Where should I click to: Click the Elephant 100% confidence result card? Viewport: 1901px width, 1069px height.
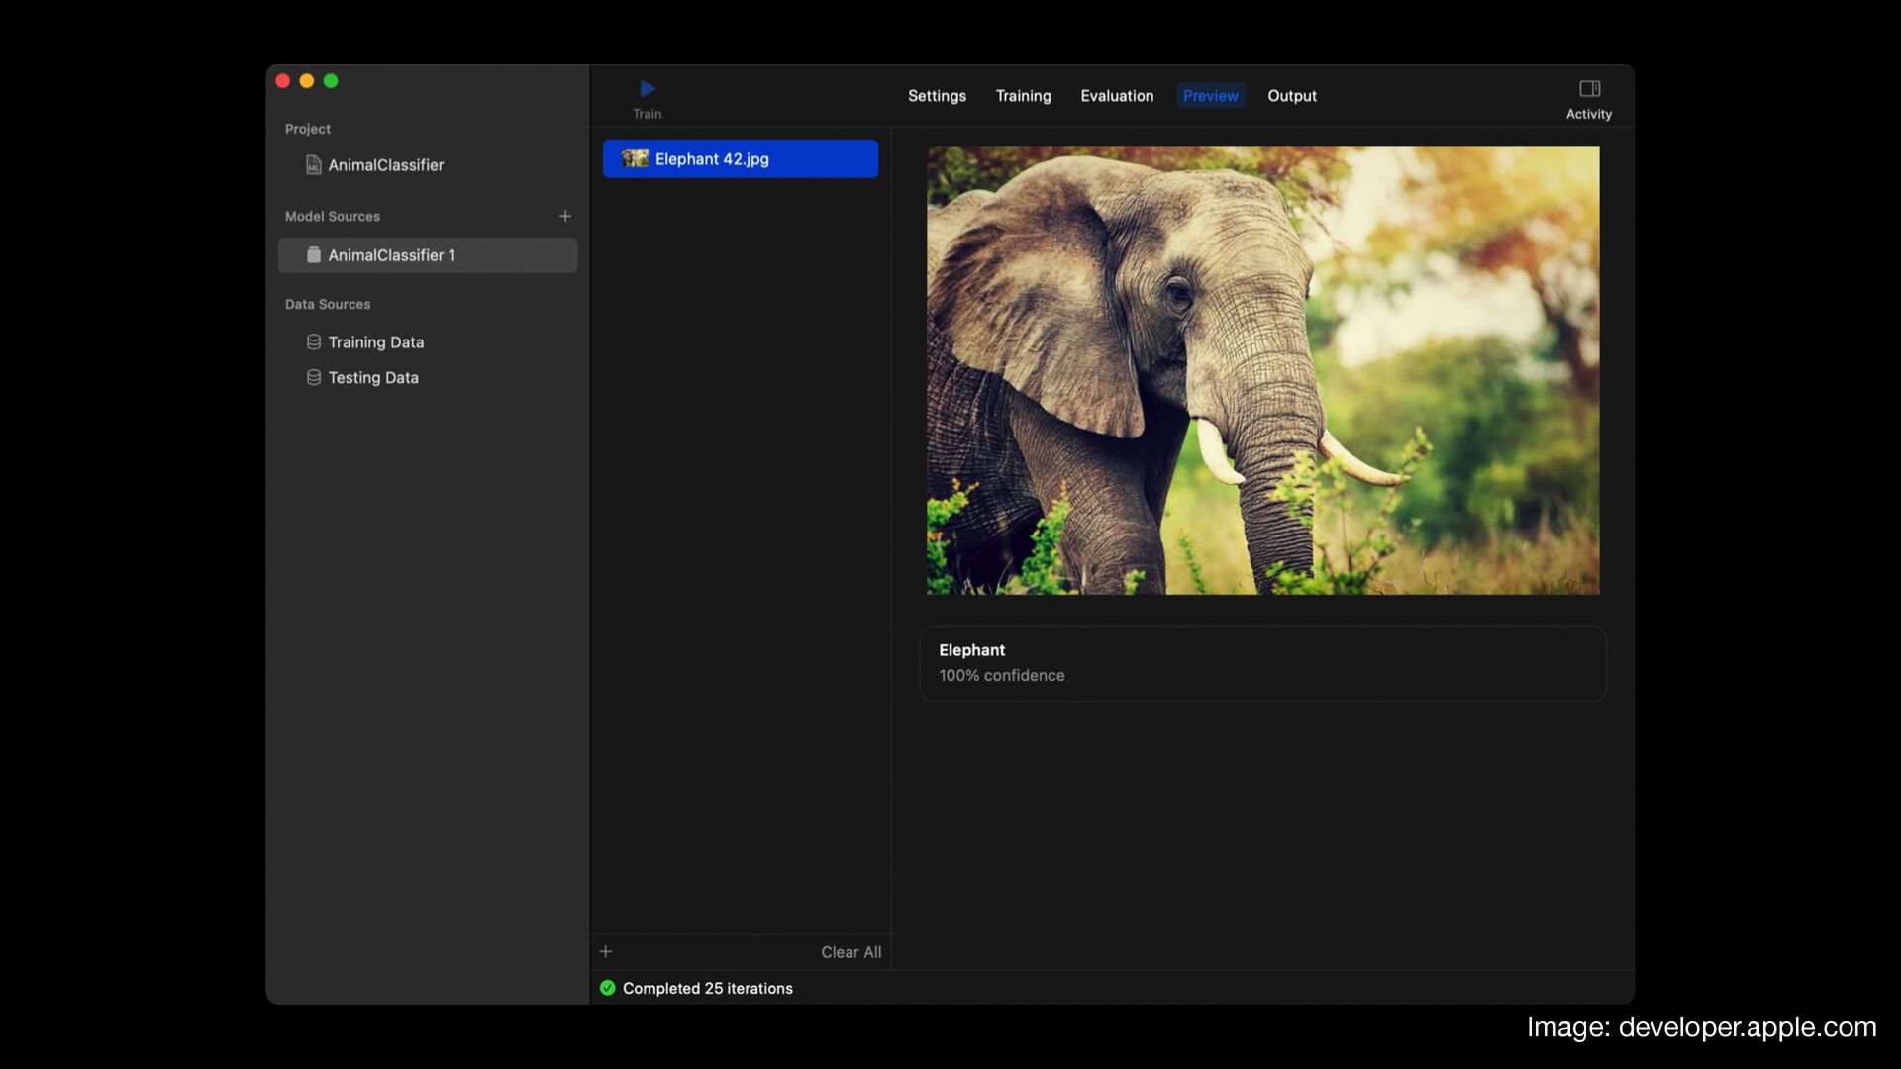[1262, 663]
